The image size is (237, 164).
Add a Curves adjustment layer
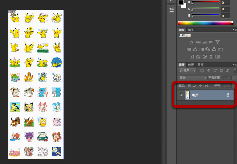[x=204, y=42]
